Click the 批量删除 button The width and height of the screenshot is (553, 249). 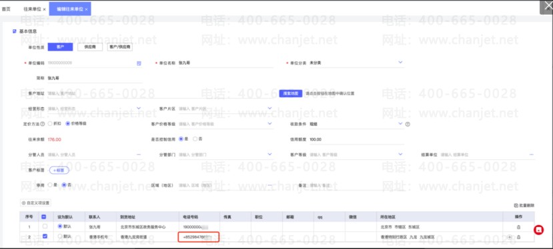pos(524,205)
